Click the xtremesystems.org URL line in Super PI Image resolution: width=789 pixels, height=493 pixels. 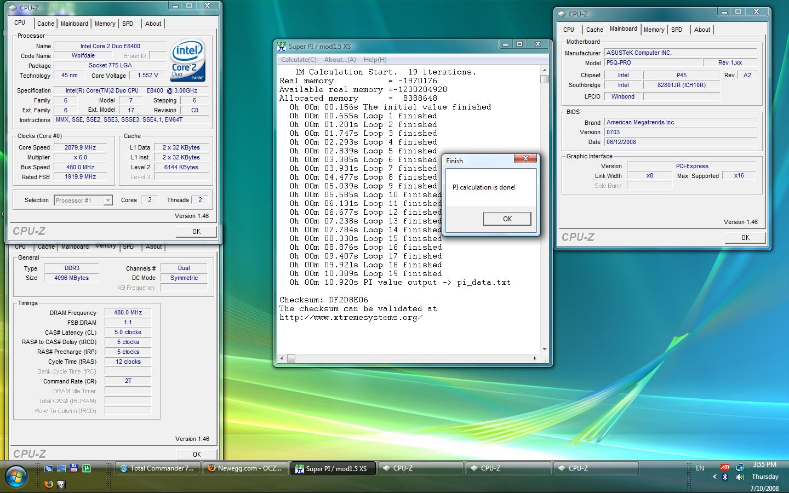pos(351,318)
